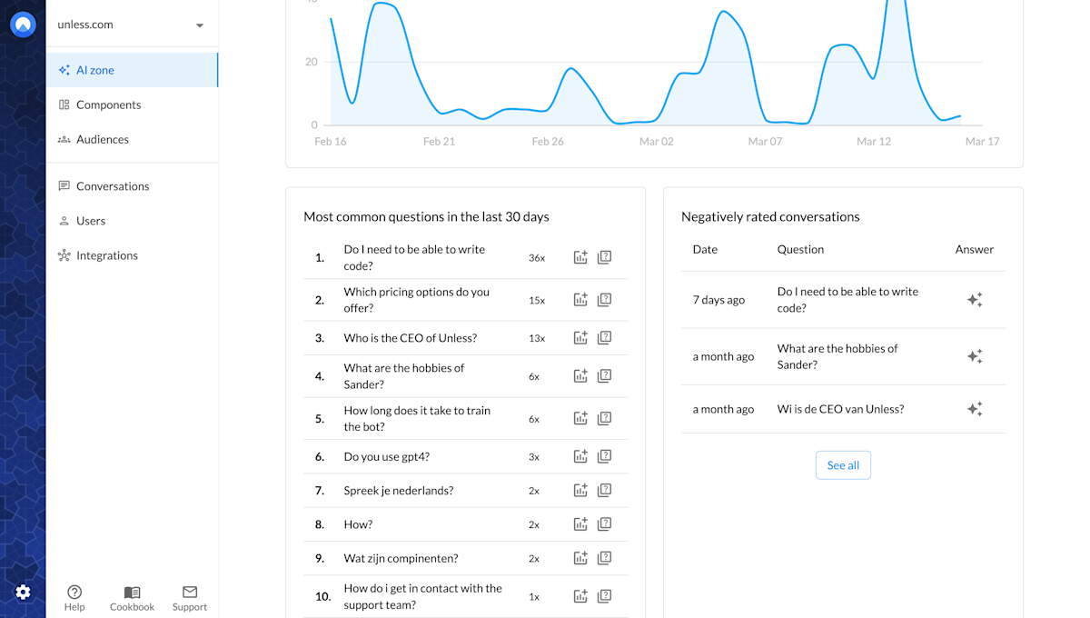
Task: Add 'Do I need to write code?' to chart
Action: 580,256
